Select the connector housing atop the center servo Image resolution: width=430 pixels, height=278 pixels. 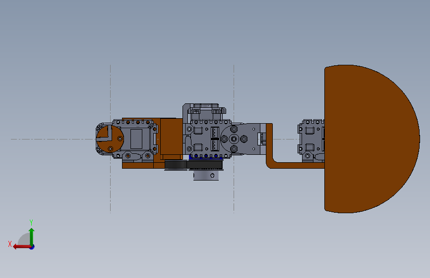[x=206, y=112]
